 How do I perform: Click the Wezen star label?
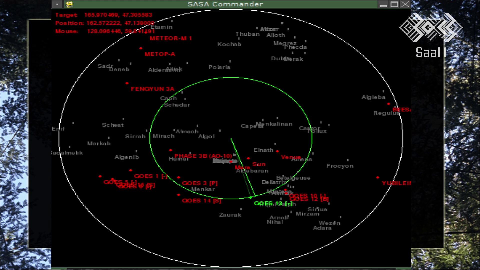click(x=329, y=223)
